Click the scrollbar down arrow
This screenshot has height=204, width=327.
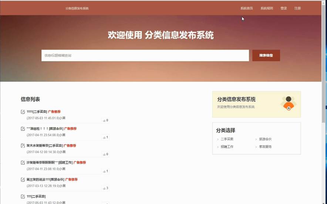[x=324, y=203]
